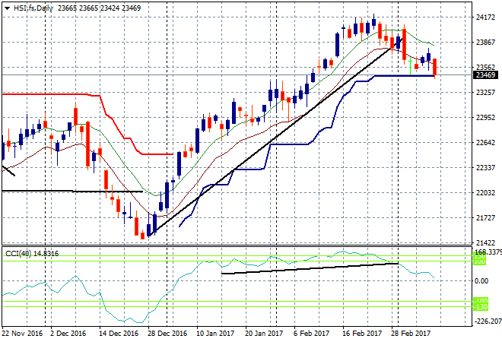
Task: Click the 0.00 CCI scale label
Action: [481, 281]
